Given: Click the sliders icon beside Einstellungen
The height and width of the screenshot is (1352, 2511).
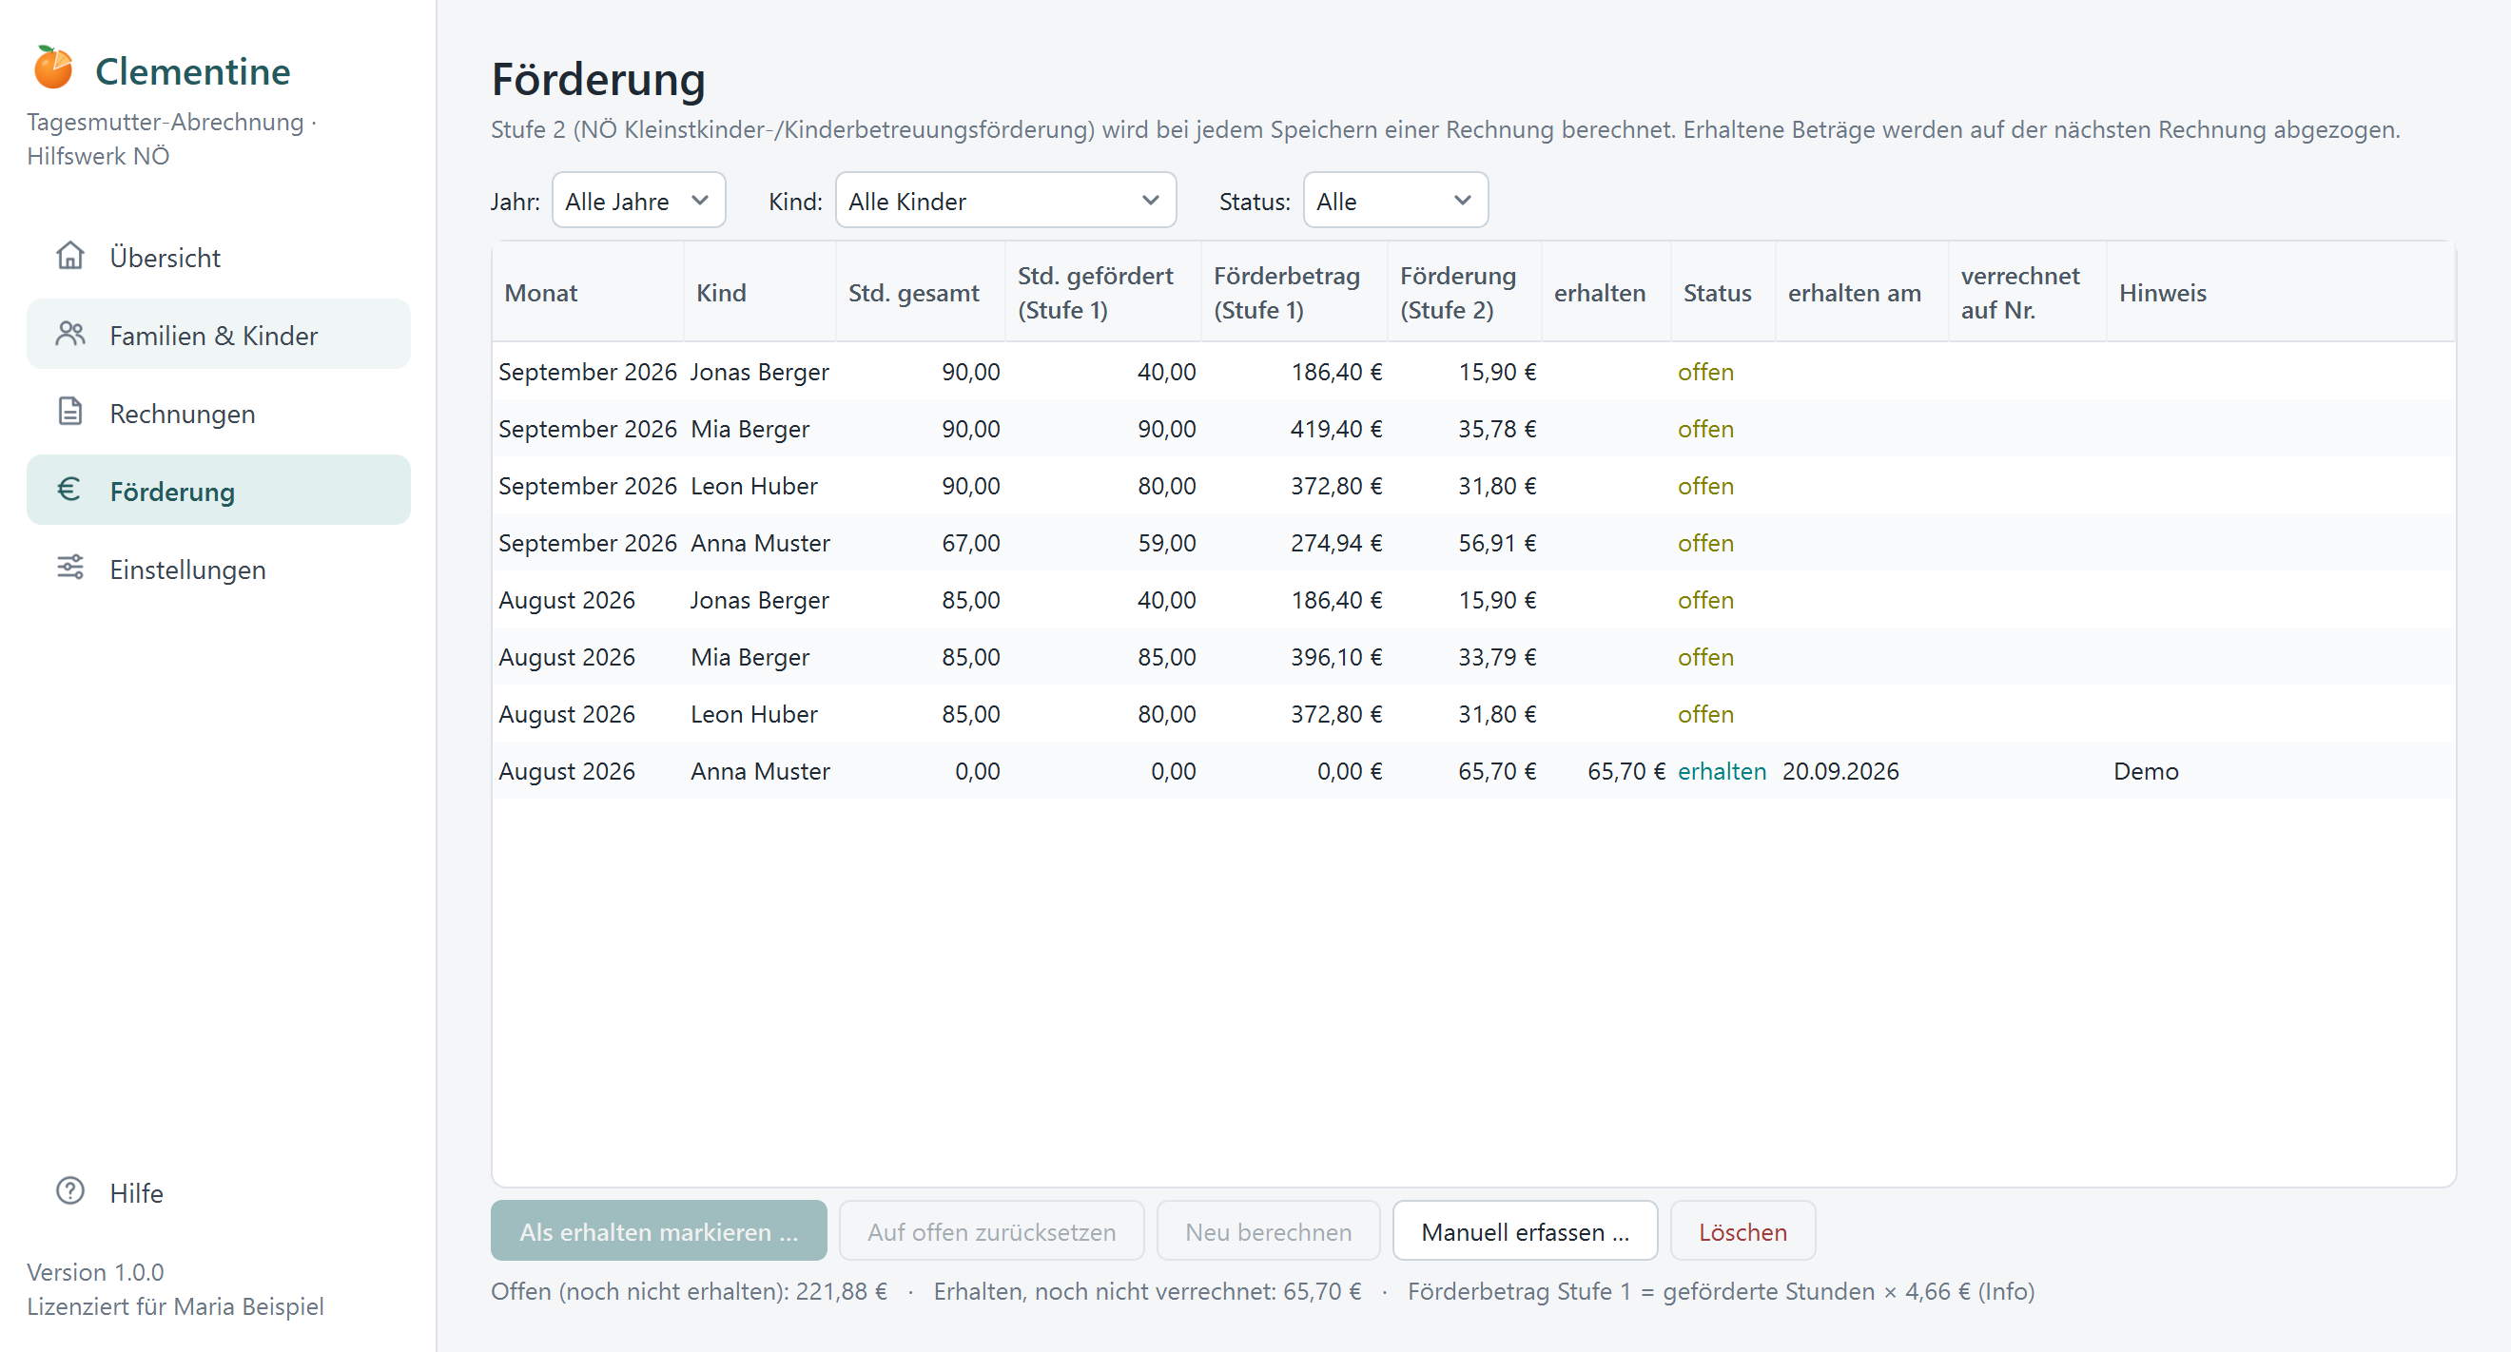Looking at the screenshot, I should [x=70, y=568].
